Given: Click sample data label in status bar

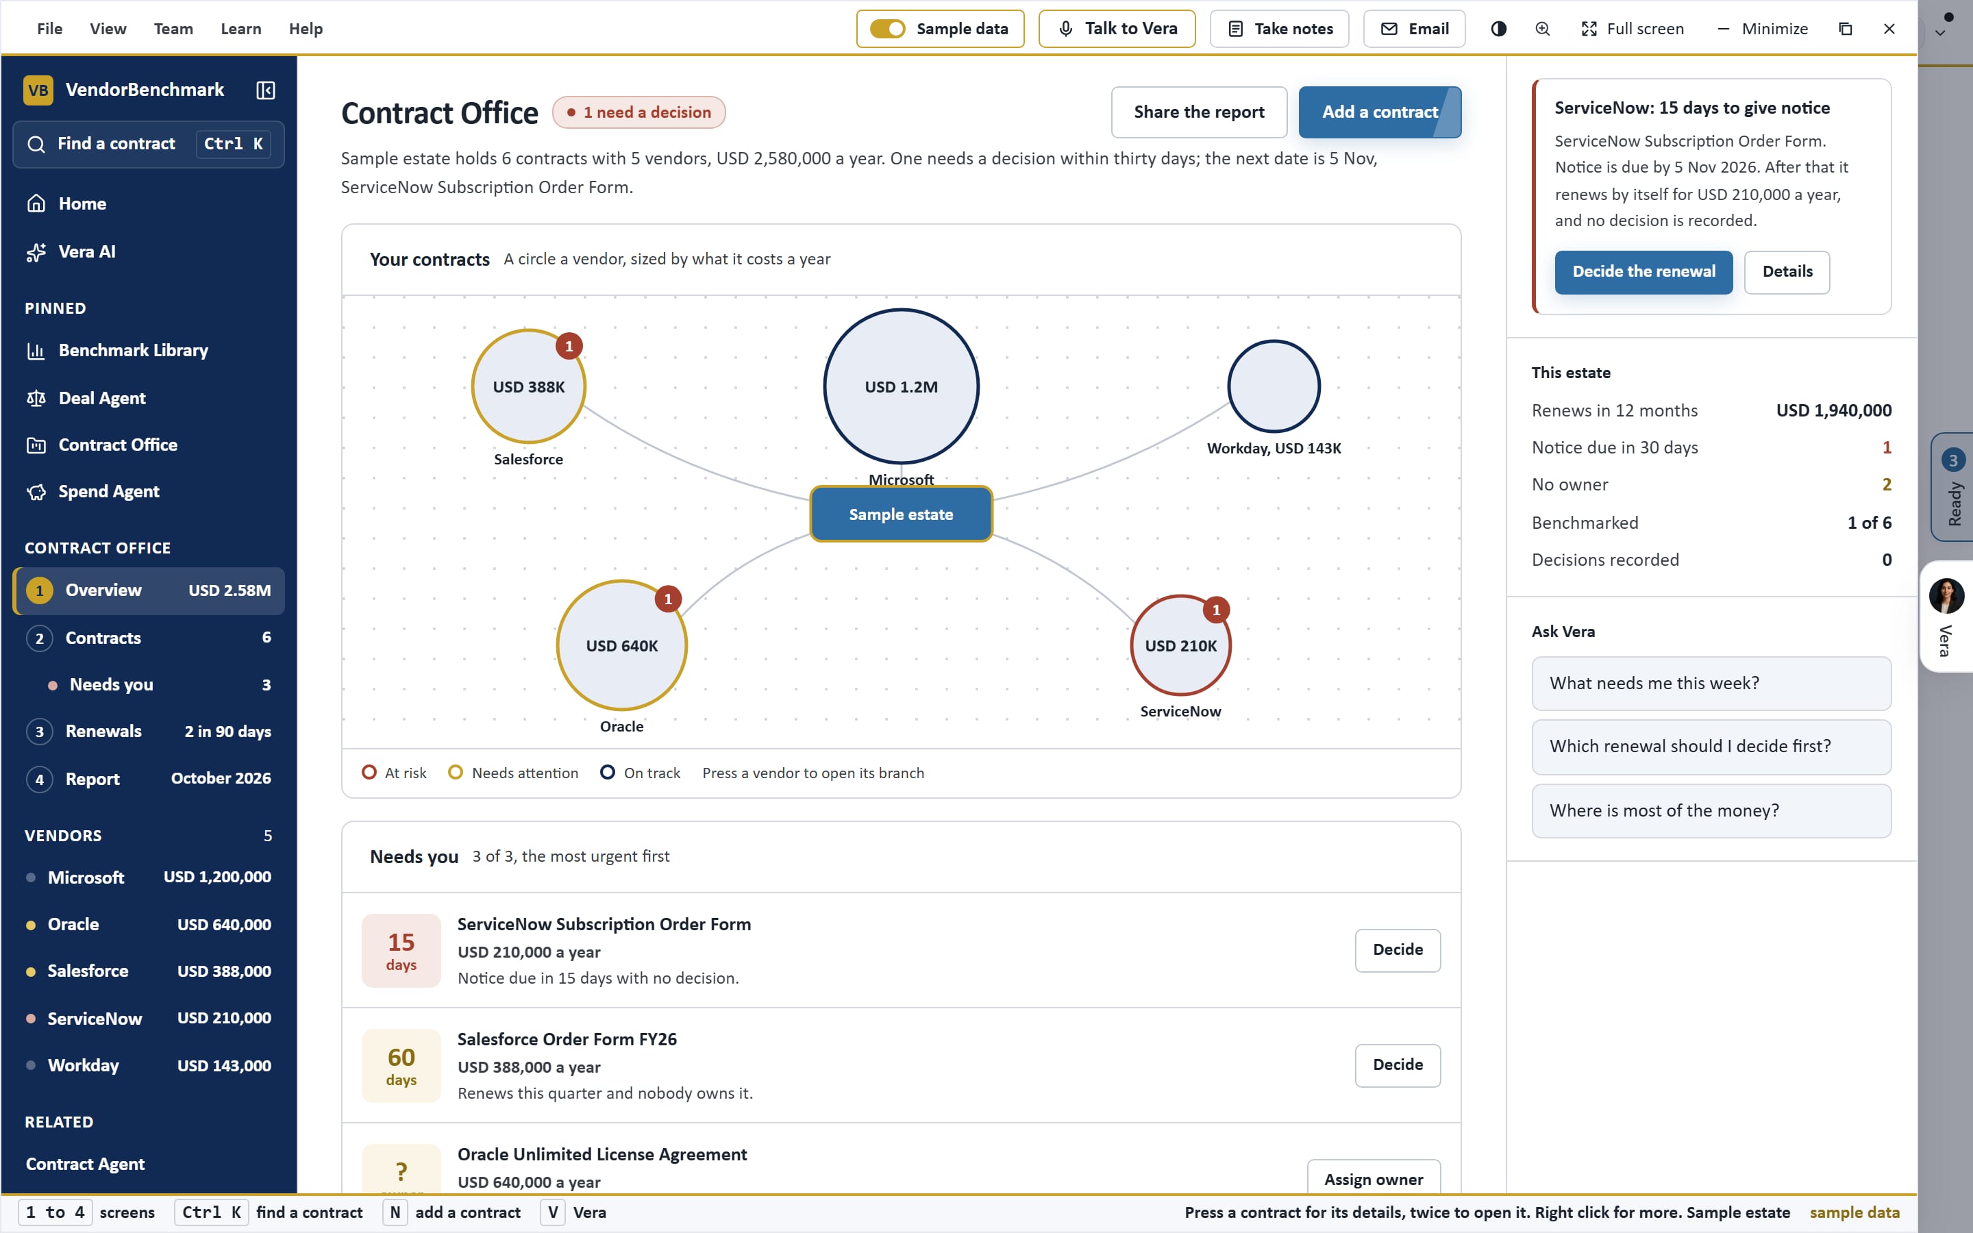Looking at the screenshot, I should 1854,1213.
